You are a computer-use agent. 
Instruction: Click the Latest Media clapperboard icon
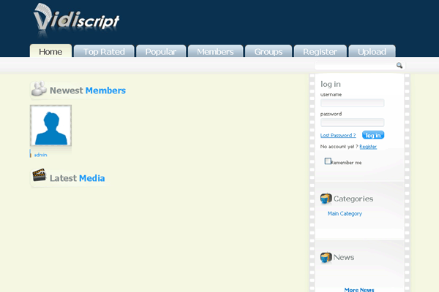(x=39, y=177)
